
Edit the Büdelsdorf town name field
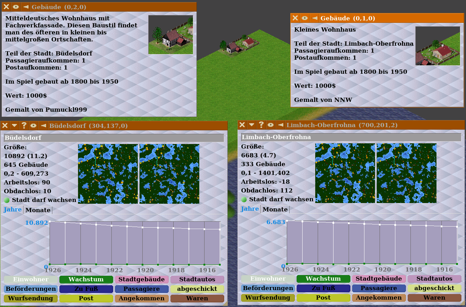tap(114, 138)
